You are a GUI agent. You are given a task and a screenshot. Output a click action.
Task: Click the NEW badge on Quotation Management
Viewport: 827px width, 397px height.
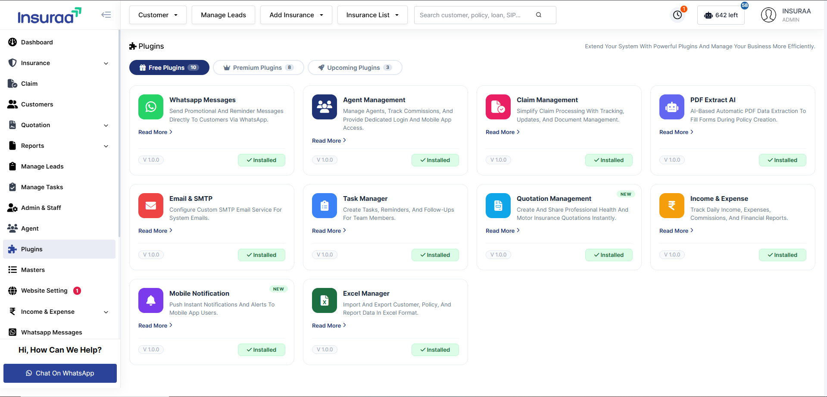point(626,194)
